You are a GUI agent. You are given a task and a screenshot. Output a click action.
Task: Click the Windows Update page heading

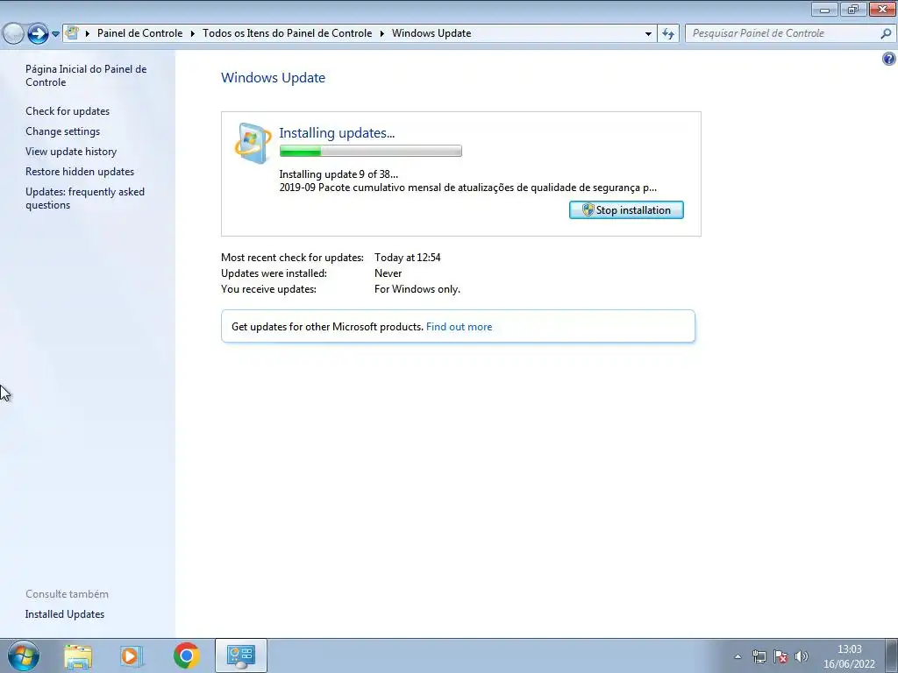[x=274, y=78]
